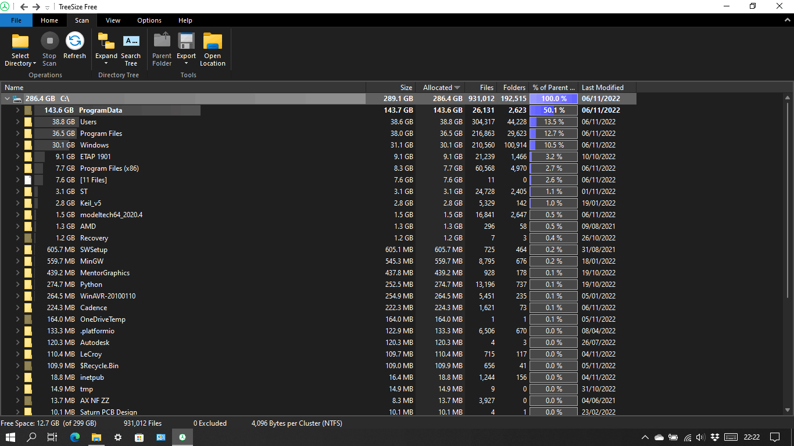Open the Help tab
This screenshot has height=446, width=794.
[x=185, y=20]
